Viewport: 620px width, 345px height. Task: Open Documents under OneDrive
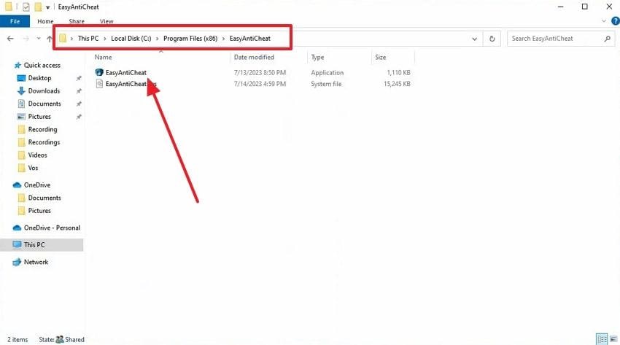(x=44, y=198)
